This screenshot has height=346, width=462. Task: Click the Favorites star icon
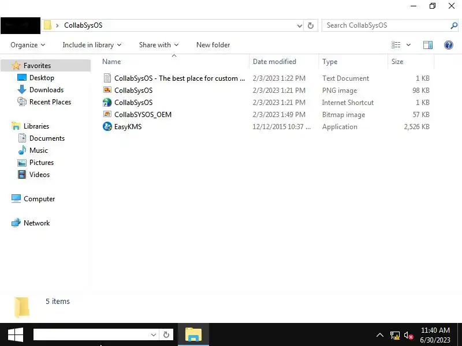click(16, 65)
